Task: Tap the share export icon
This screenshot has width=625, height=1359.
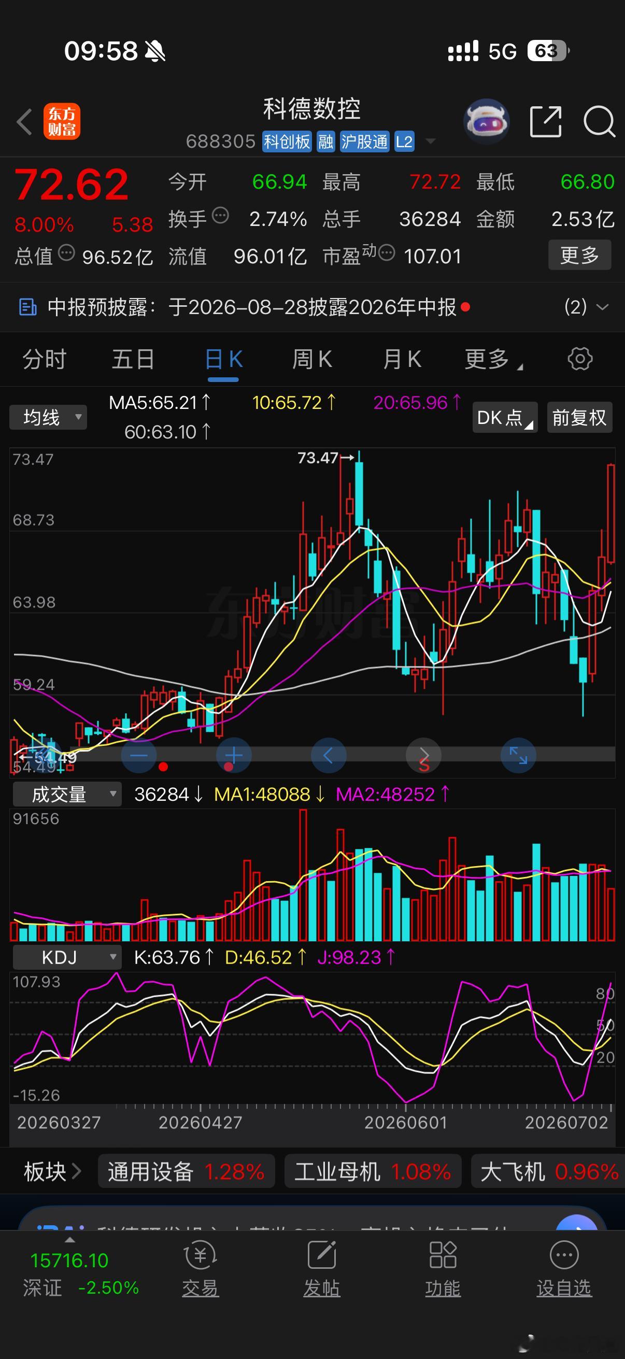Action: [545, 121]
